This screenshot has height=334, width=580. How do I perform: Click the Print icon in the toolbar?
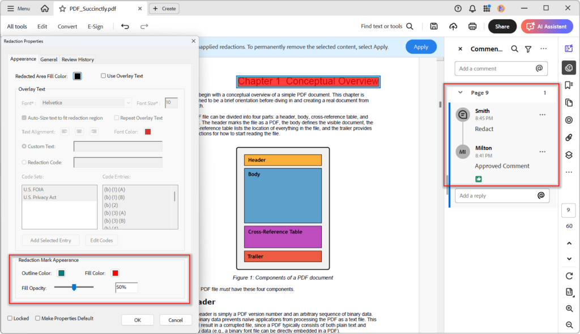click(x=472, y=26)
